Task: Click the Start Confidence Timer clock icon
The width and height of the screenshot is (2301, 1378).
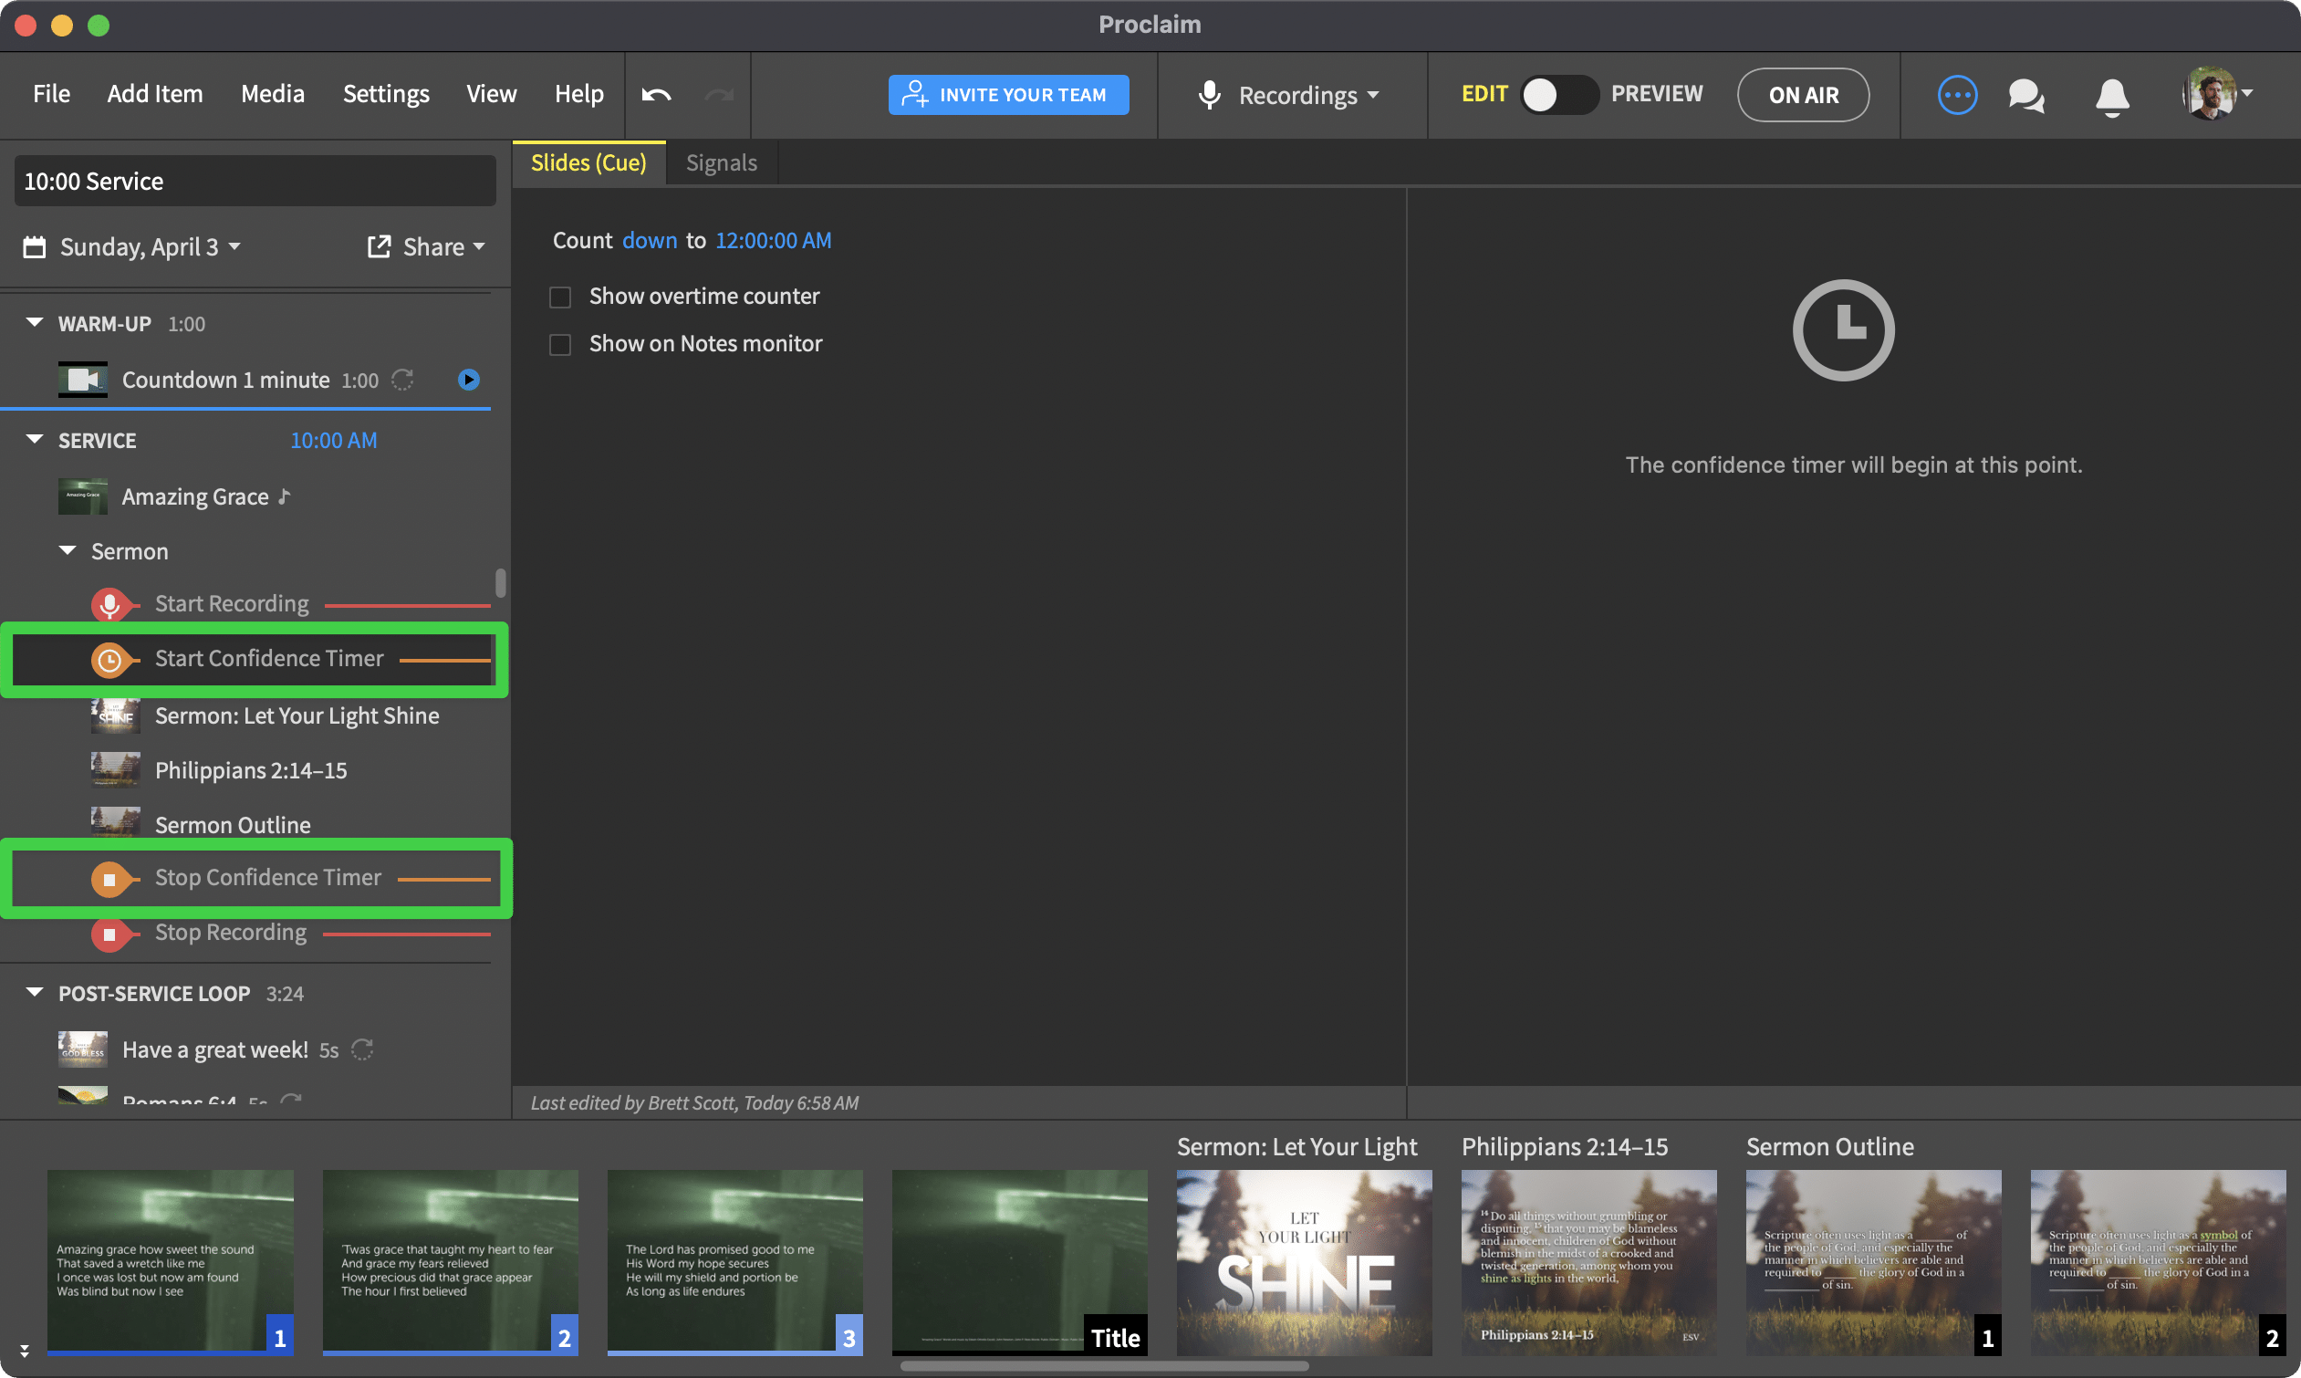Action: tap(109, 660)
